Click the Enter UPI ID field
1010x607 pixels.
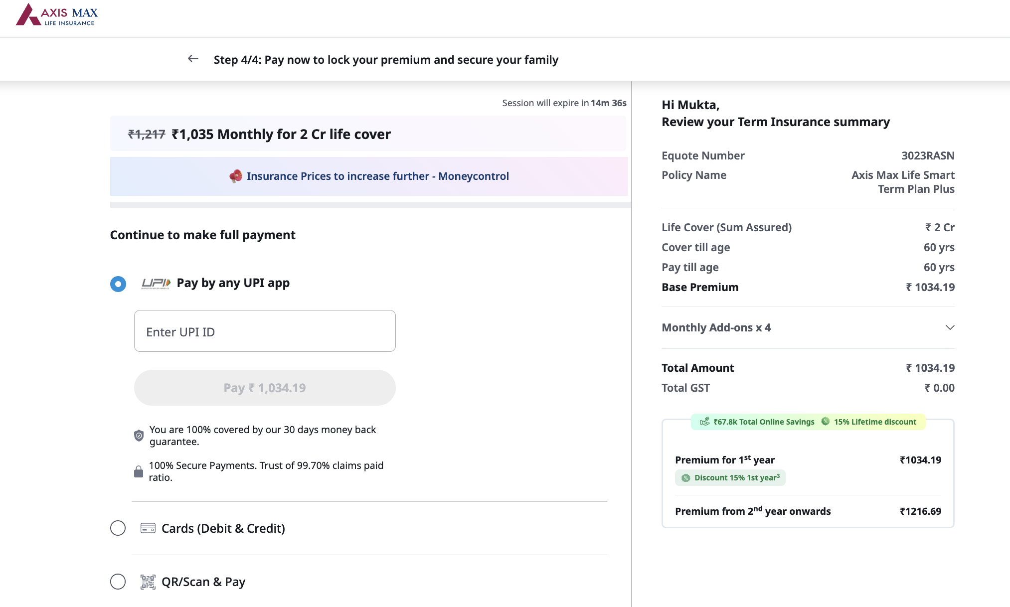(265, 331)
